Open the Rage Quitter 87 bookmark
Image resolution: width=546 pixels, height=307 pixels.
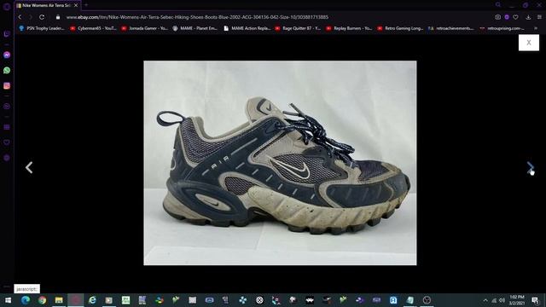(x=298, y=28)
